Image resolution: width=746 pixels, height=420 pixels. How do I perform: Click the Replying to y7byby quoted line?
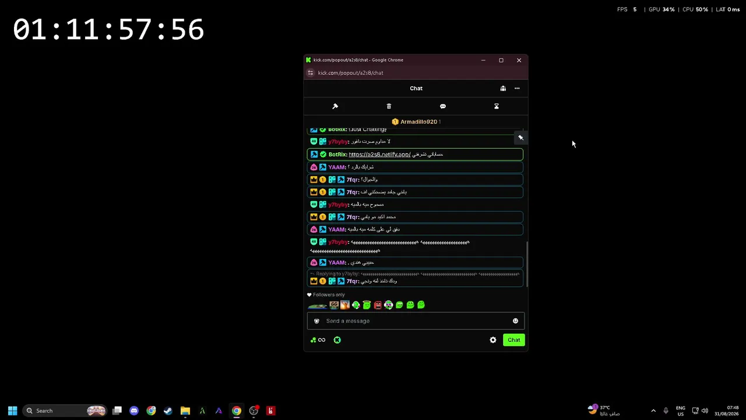414,274
